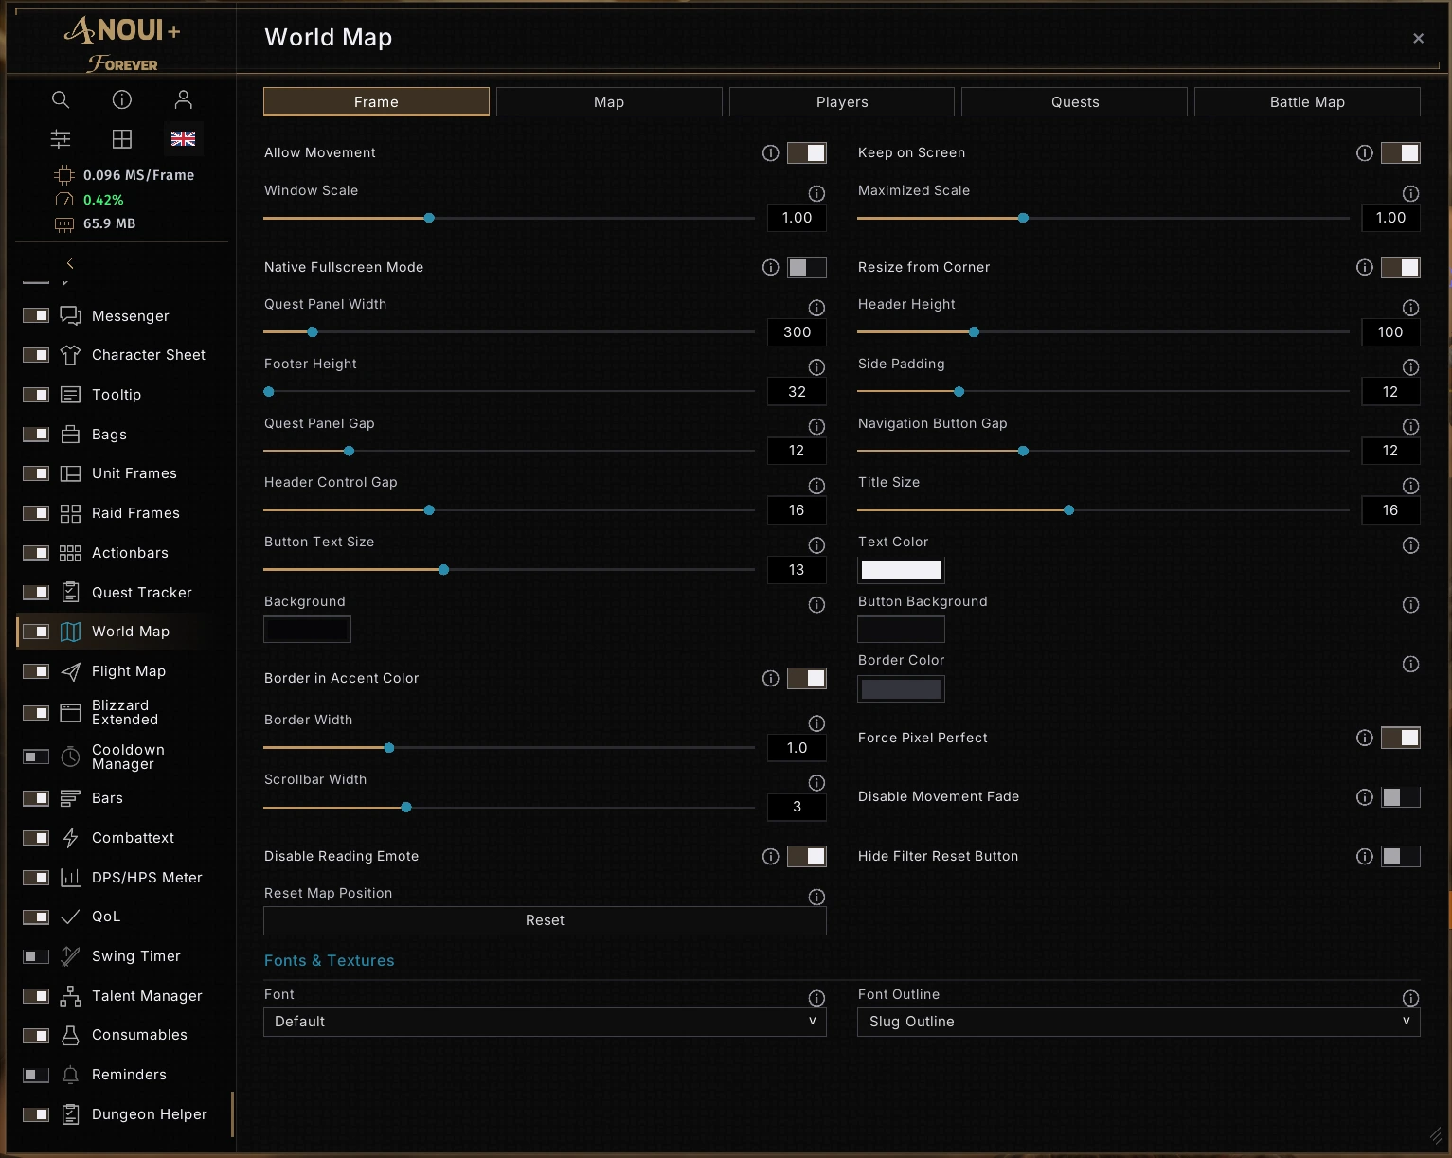1452x1158 pixels.
Task: Toggle Border in Accent Color switch
Action: [807, 679]
